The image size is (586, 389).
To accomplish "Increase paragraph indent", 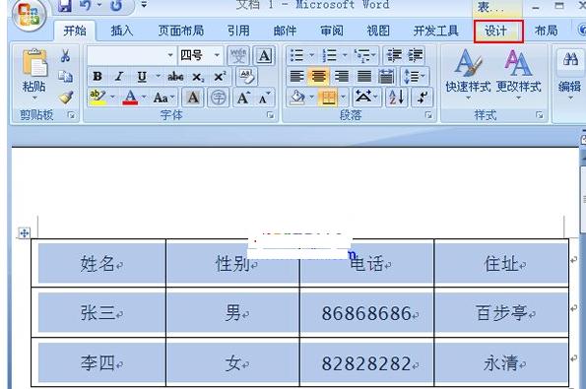I will tap(416, 56).
